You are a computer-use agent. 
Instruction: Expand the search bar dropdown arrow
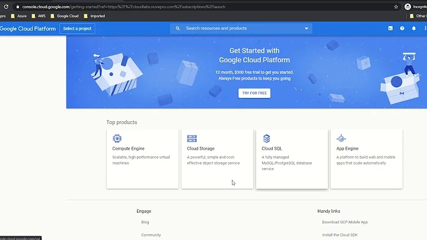point(307,29)
